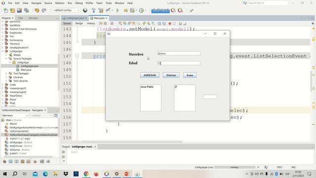The height and width of the screenshot is (178, 316).
Task: Open the Tools menu
Action: click(x=109, y=3)
